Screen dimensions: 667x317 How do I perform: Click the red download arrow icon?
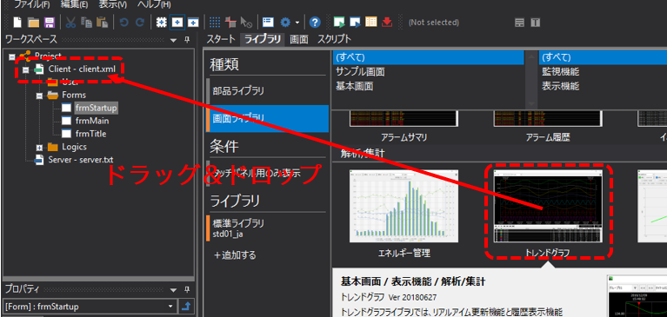[387, 22]
